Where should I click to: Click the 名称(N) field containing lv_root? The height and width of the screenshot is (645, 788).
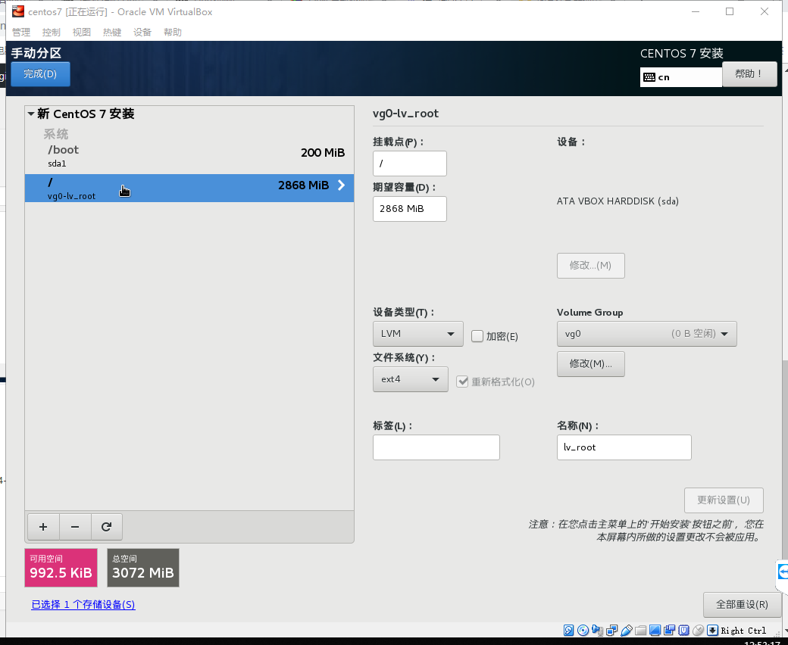click(x=624, y=447)
